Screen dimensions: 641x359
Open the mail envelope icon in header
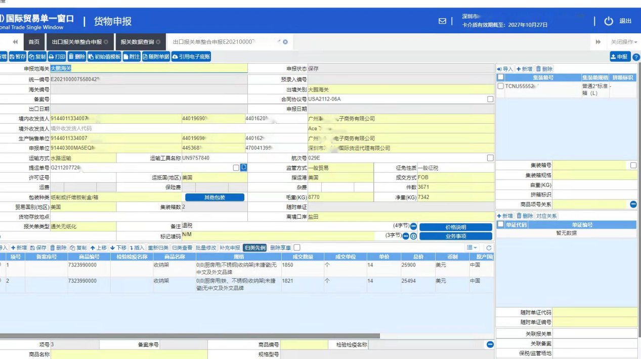click(x=442, y=21)
